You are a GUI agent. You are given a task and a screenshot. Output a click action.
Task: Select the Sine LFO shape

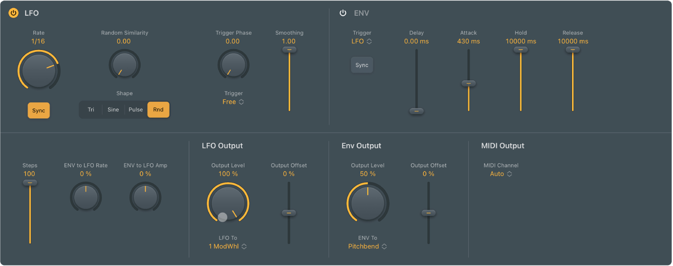[113, 109]
